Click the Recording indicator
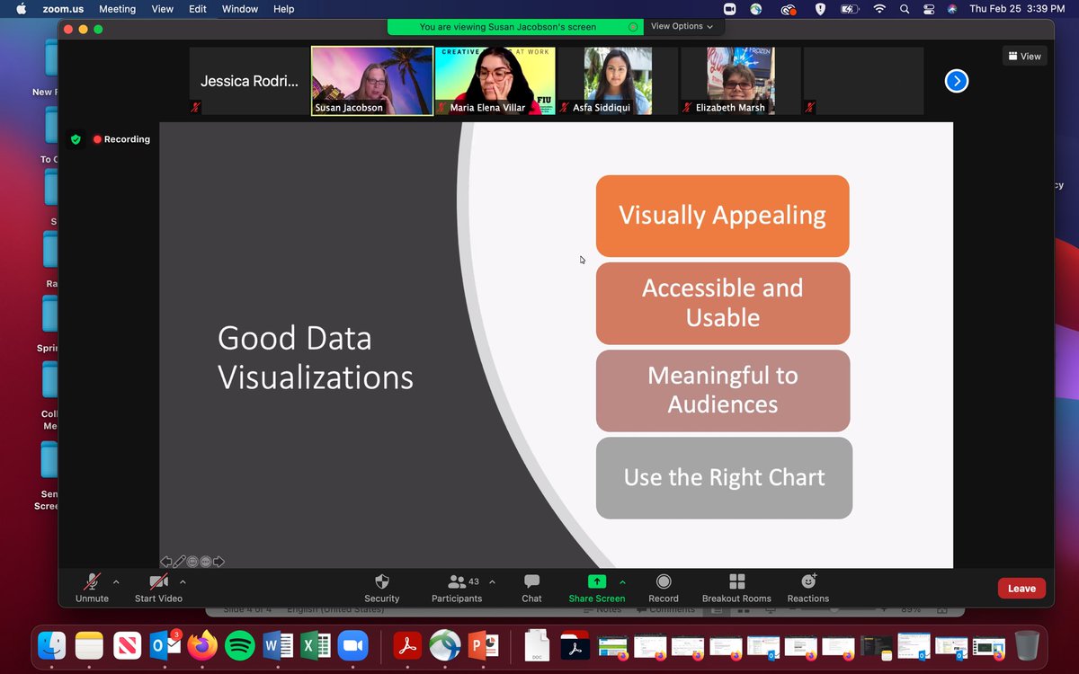 (121, 139)
